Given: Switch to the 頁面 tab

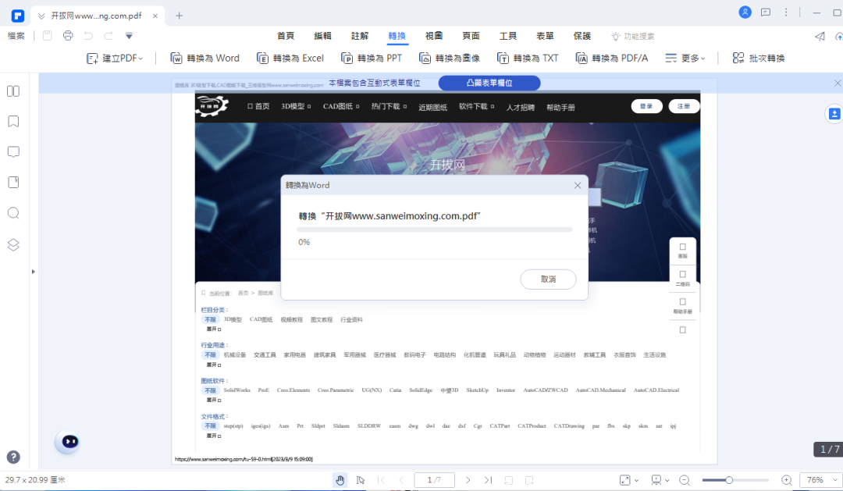Looking at the screenshot, I should tap(471, 36).
